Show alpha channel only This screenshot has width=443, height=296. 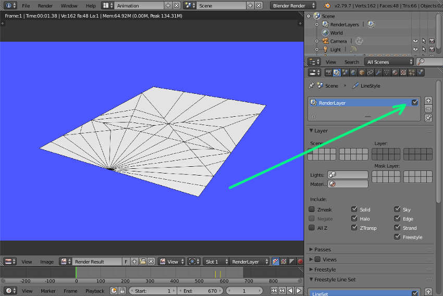pos(292,262)
